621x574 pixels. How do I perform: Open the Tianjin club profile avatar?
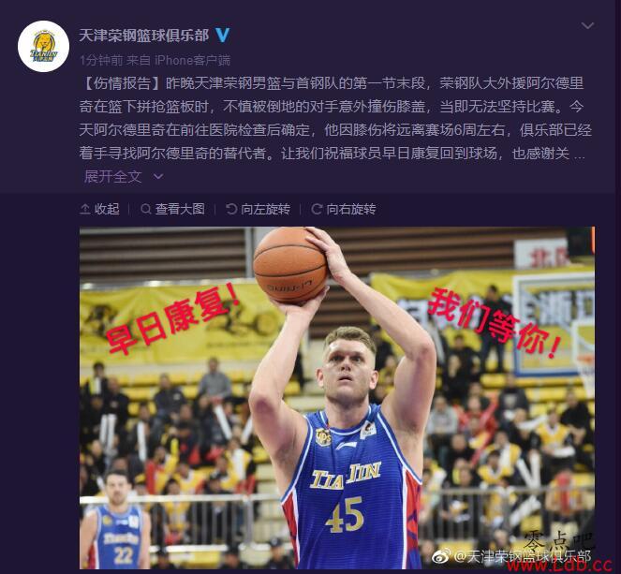44,46
